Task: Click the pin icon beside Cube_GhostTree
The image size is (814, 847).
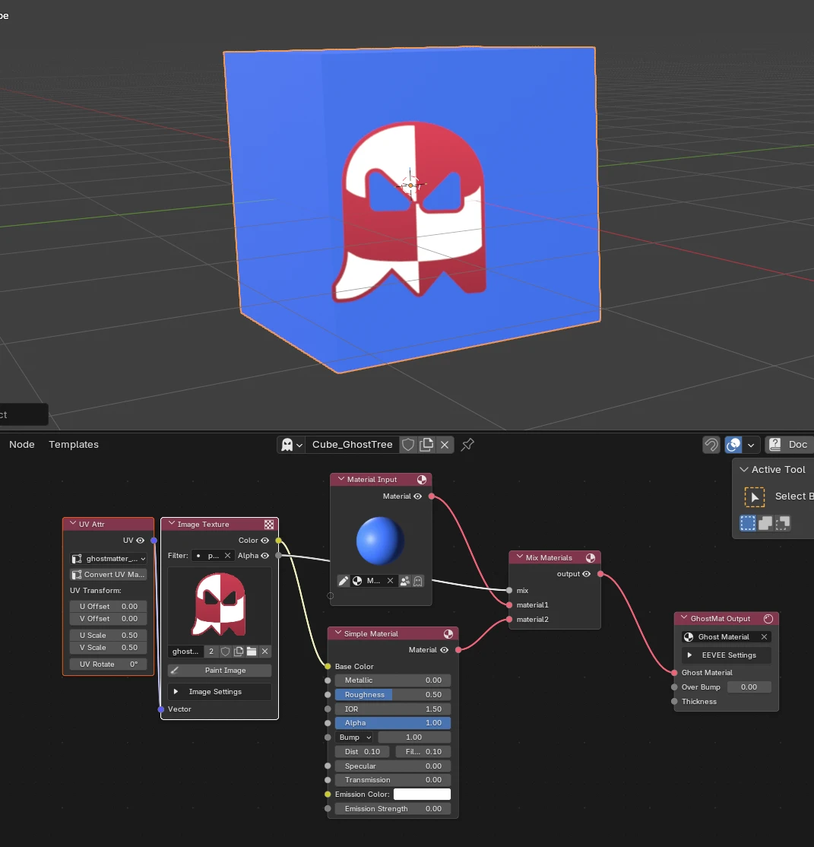Action: [467, 445]
